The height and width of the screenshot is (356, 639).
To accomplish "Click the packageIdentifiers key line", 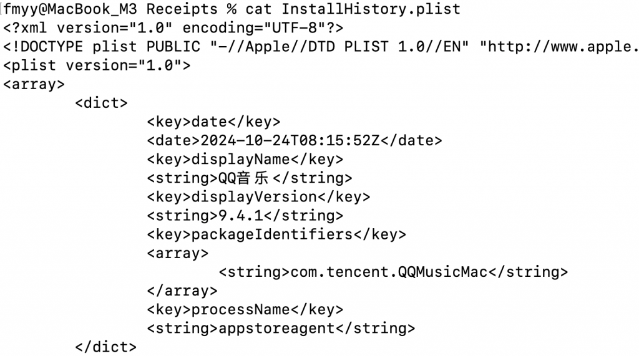I will click(276, 234).
